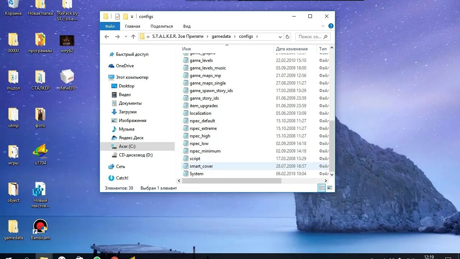Open Вид ribbon tab

[187, 26]
